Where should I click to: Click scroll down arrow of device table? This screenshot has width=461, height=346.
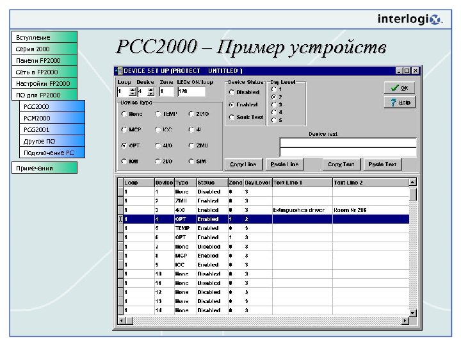(412, 313)
